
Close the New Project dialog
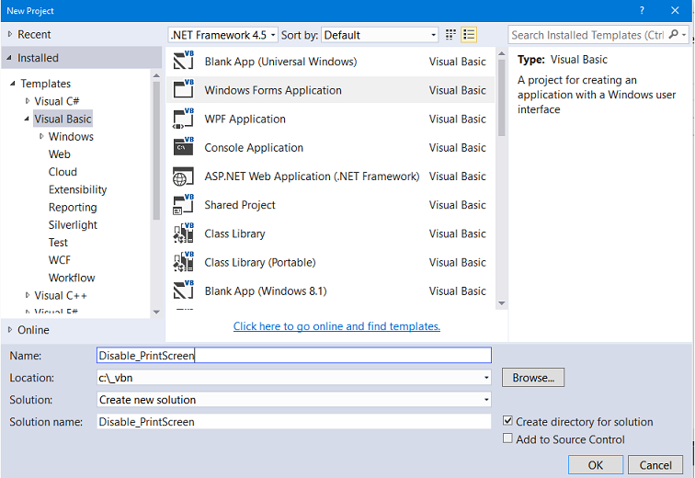[x=675, y=10]
